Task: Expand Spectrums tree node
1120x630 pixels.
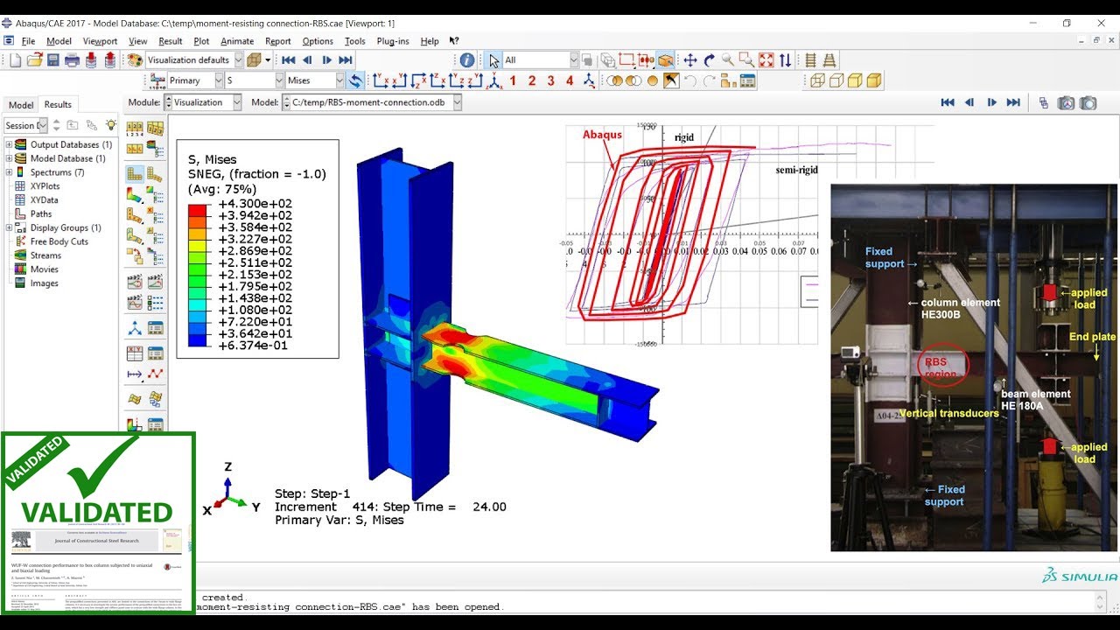Action: point(9,172)
